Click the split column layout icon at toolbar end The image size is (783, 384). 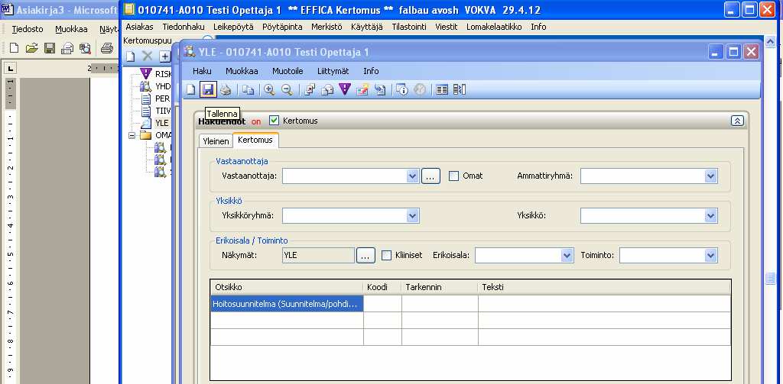tap(460, 90)
